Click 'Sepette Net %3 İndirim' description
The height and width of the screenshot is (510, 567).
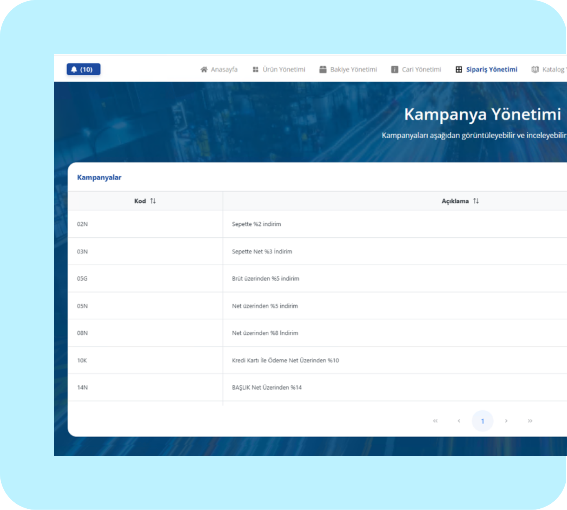[x=262, y=252]
